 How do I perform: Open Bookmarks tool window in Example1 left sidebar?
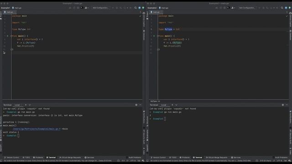click(x=1, y=135)
